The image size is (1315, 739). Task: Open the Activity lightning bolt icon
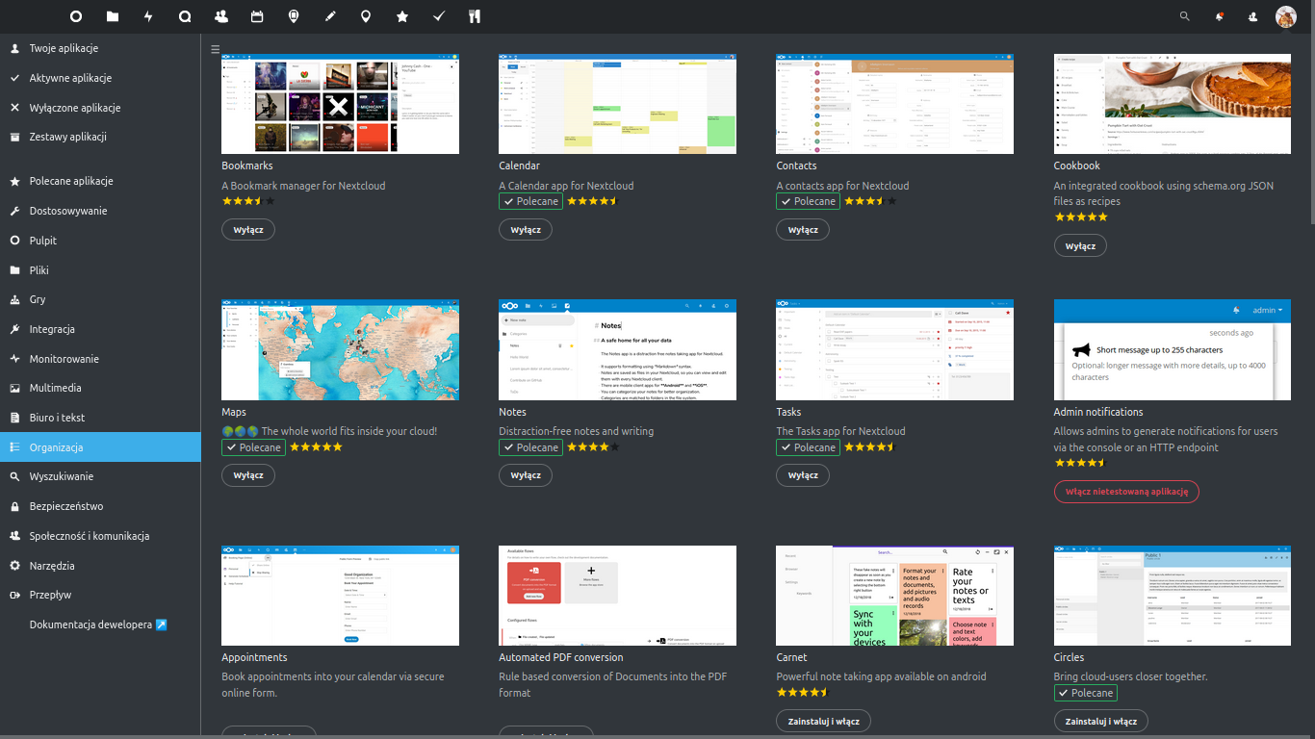click(148, 16)
